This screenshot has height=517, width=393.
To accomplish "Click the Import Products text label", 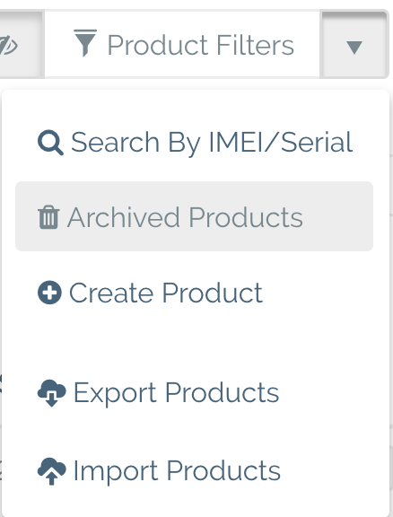I will coord(177,471).
